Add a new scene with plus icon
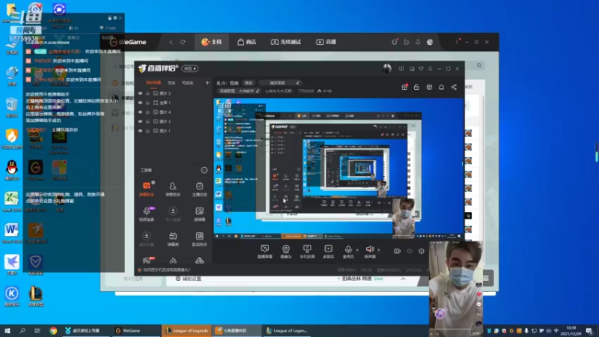 pyautogui.click(x=207, y=82)
